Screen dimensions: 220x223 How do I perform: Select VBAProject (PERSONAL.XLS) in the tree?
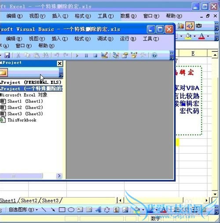30,82
